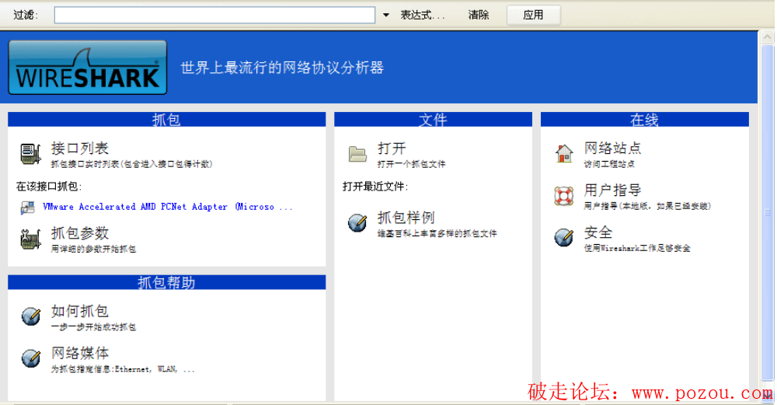
Task: Click the 清除 clear filter button
Action: tap(479, 15)
